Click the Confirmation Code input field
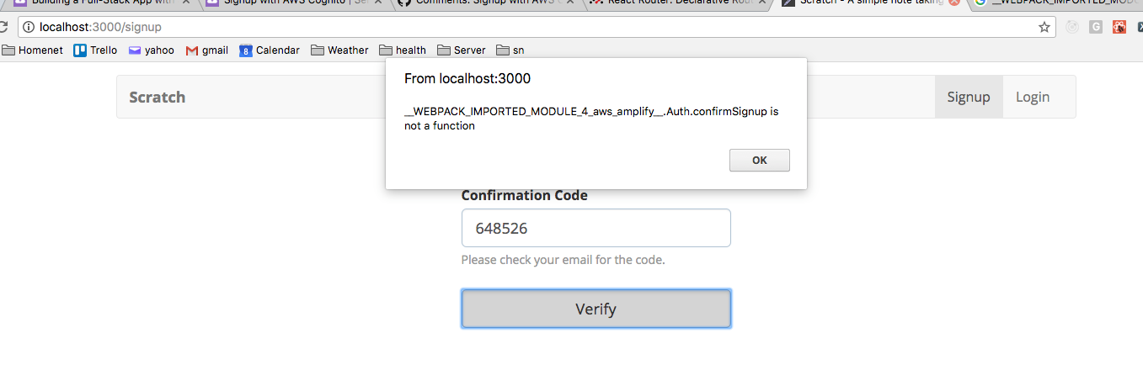 click(596, 228)
